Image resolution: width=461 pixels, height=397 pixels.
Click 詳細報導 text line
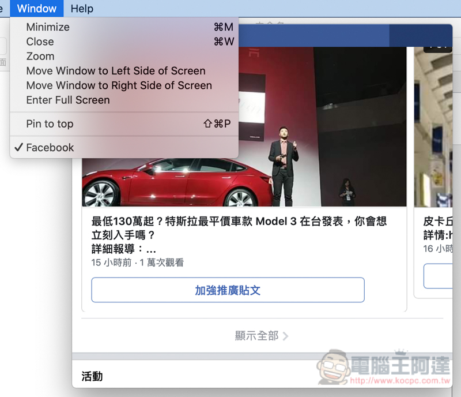pyautogui.click(x=123, y=249)
